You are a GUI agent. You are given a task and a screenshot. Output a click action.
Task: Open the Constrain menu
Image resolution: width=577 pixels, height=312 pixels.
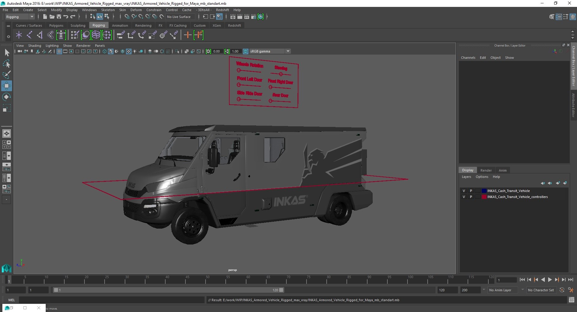(x=154, y=10)
